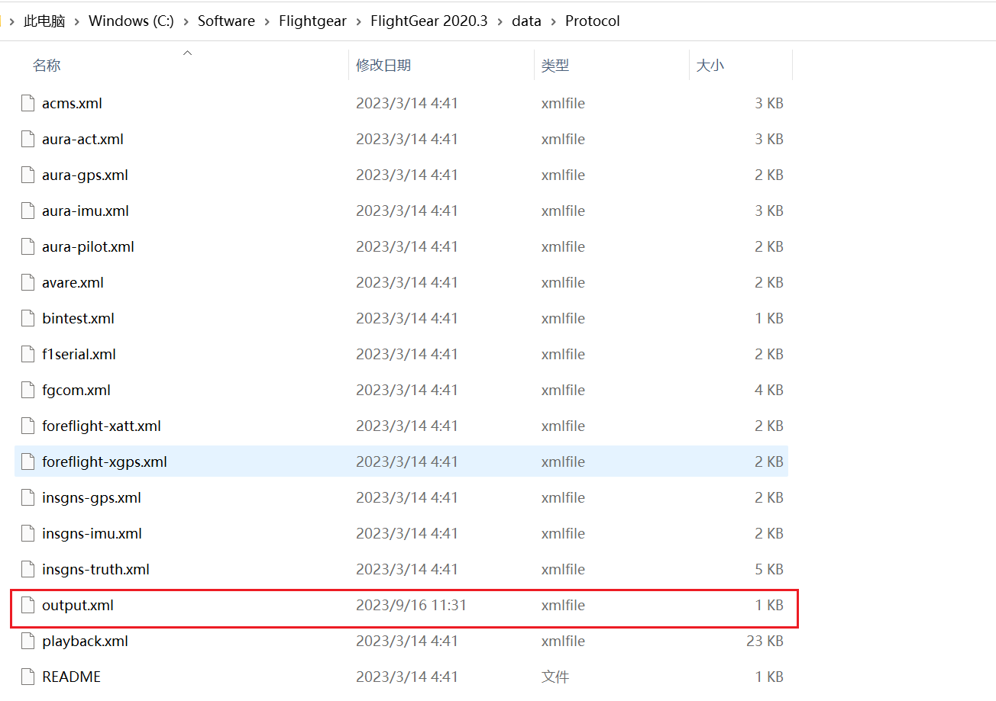Sort files by the 大小 column header

coord(710,65)
